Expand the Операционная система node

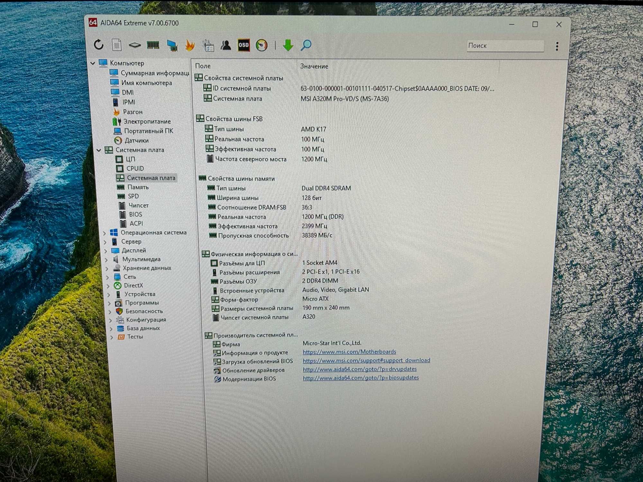point(105,233)
